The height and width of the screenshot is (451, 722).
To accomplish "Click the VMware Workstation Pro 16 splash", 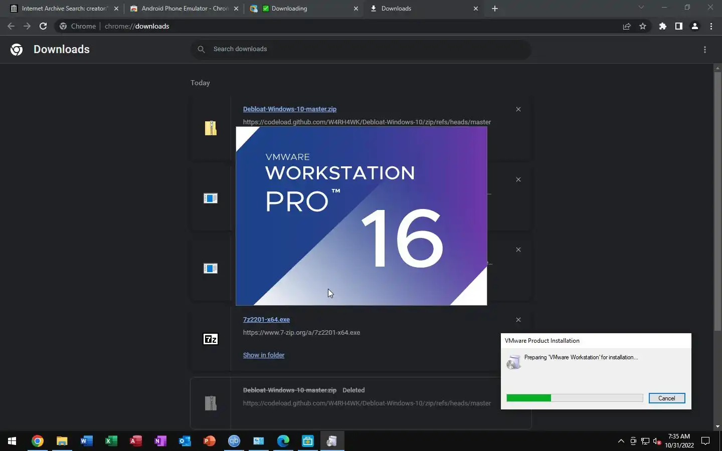I will point(362,215).
